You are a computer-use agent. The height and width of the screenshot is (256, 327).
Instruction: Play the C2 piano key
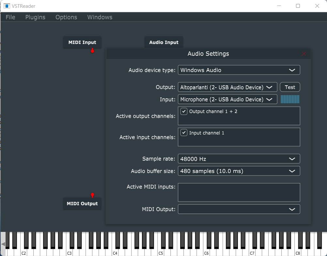coord(24,252)
